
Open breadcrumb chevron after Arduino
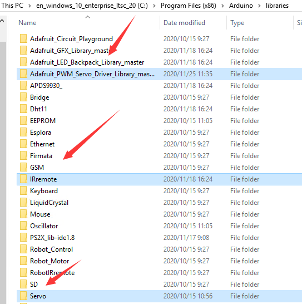click(x=259, y=6)
